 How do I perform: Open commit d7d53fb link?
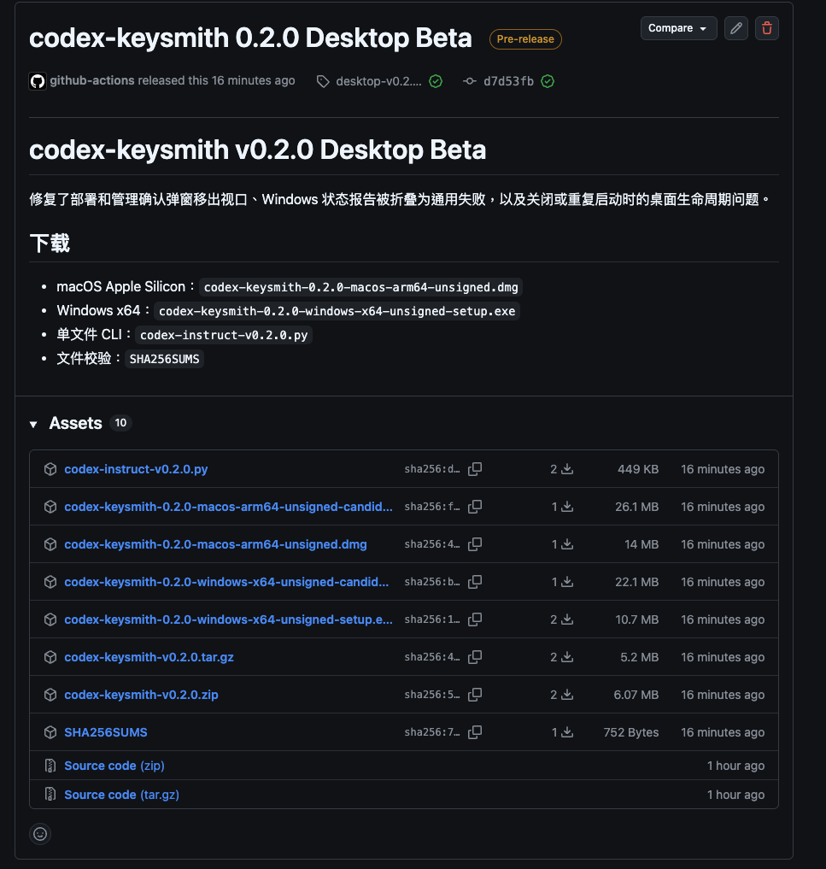(508, 81)
